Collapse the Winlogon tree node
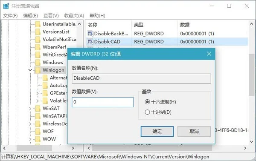The height and width of the screenshot is (161, 256). click(30, 70)
